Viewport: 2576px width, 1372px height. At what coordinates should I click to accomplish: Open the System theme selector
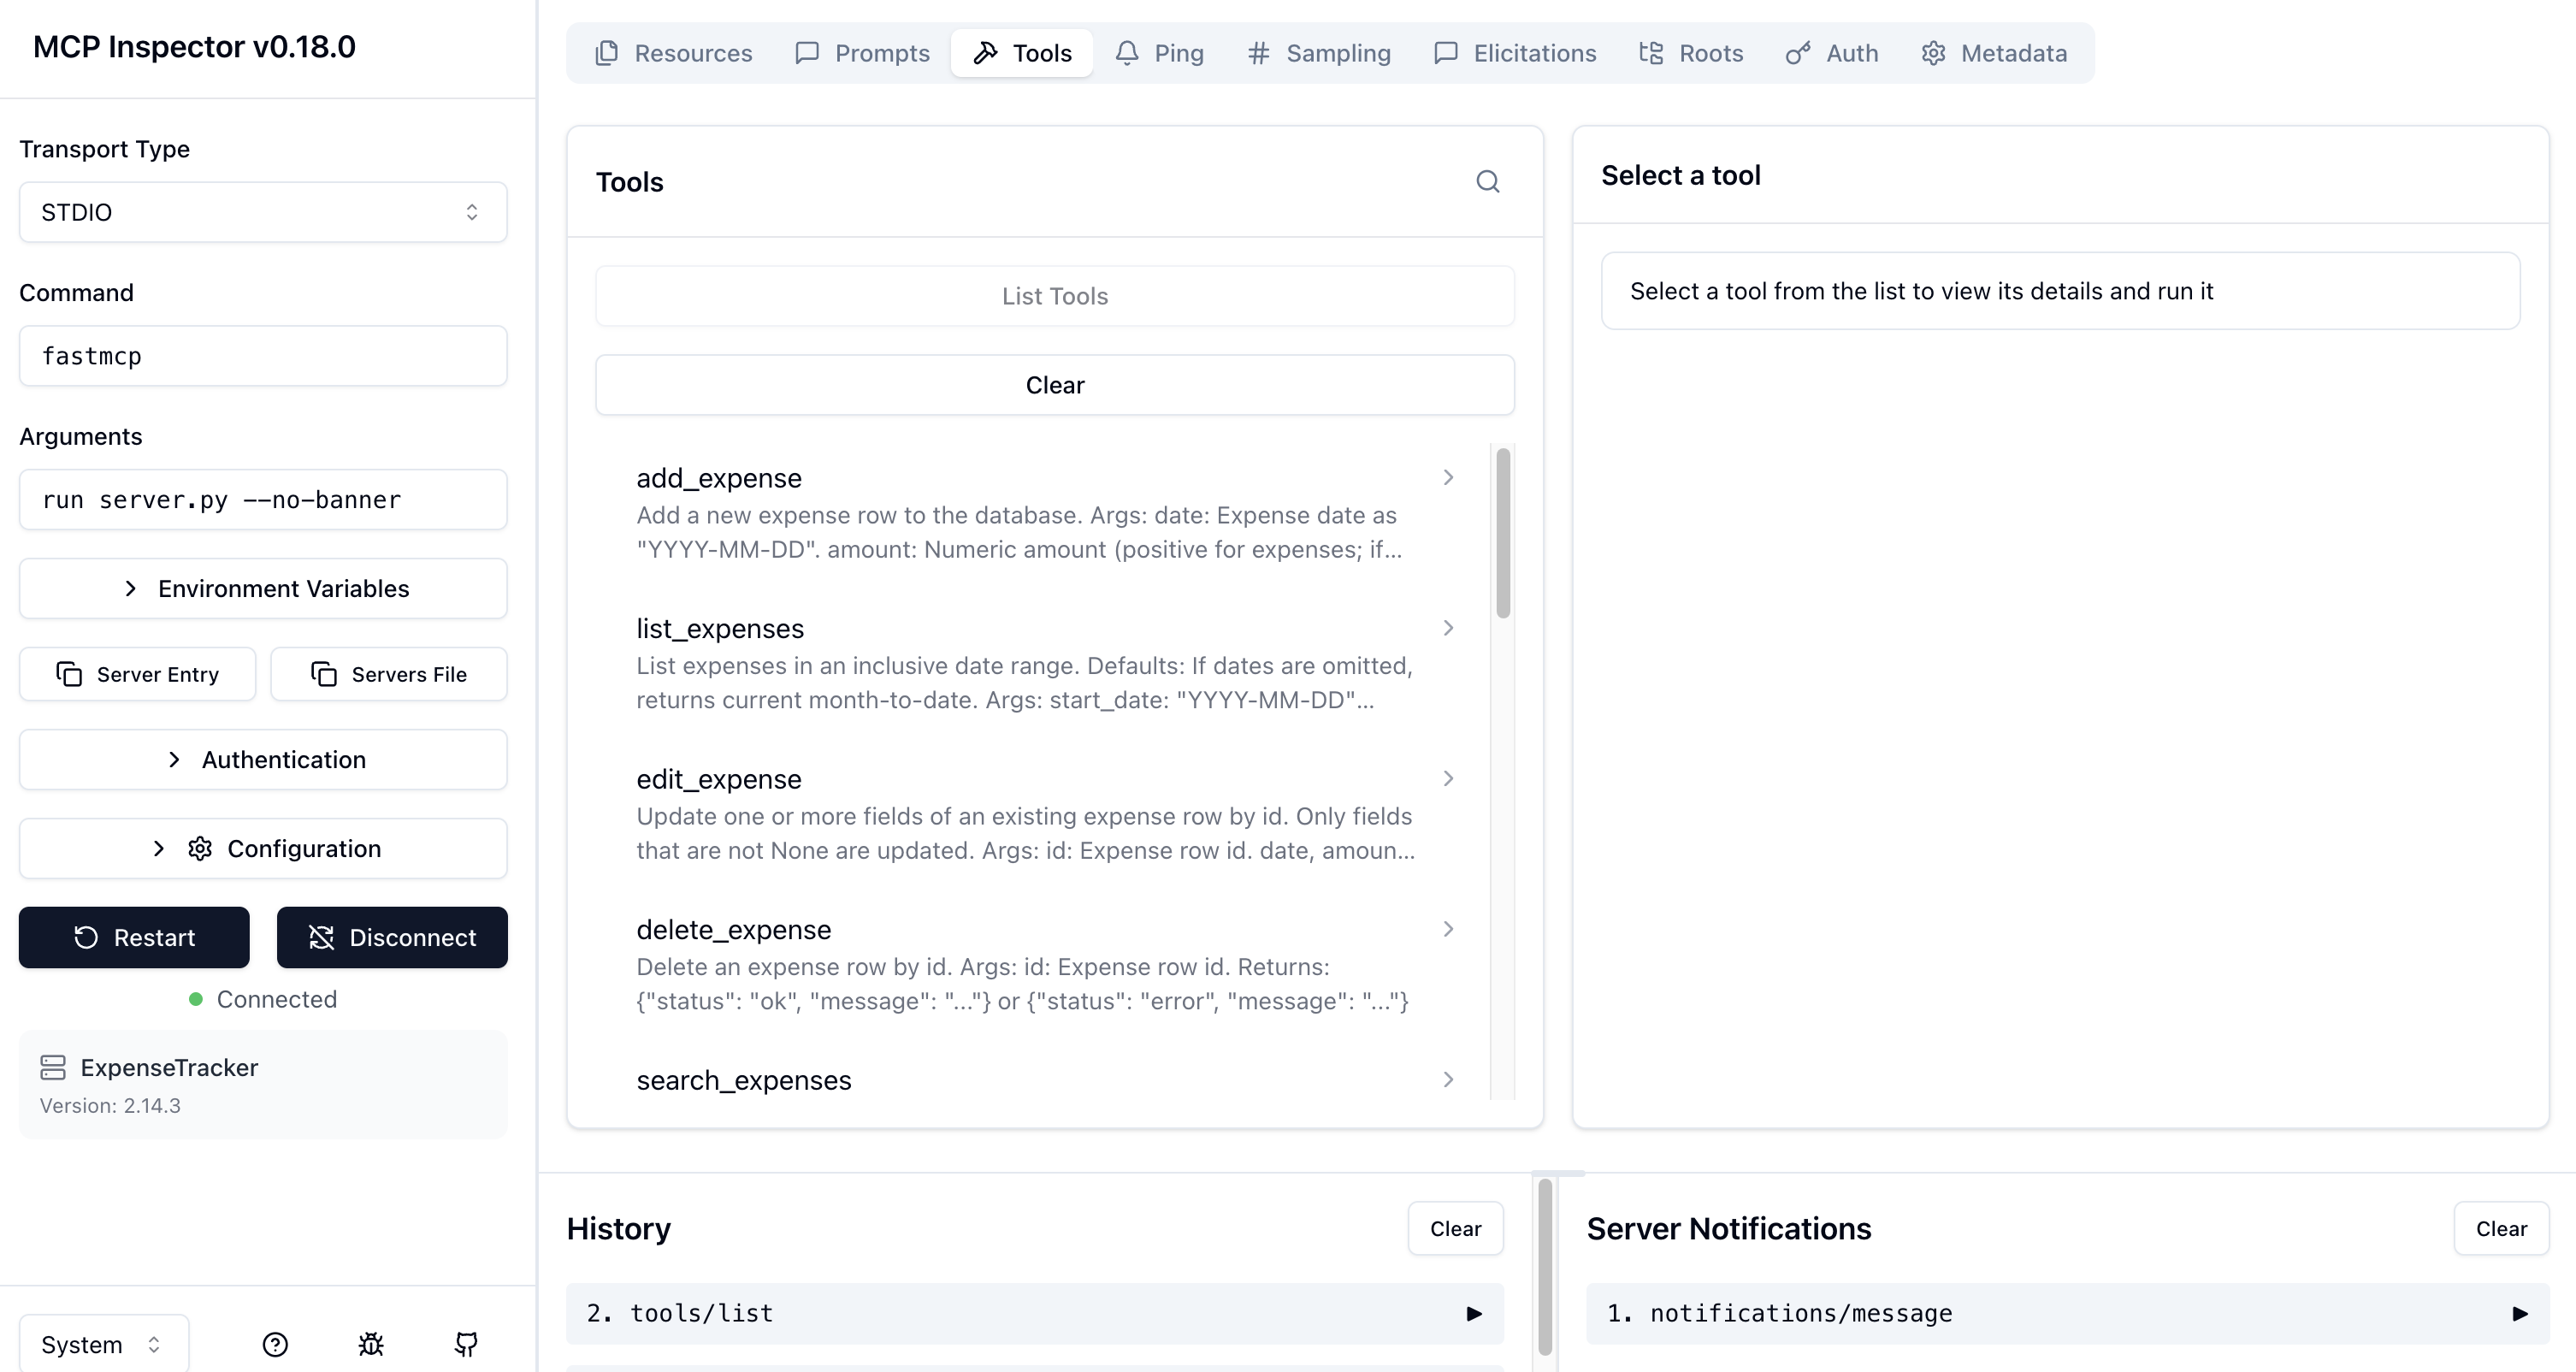[103, 1344]
